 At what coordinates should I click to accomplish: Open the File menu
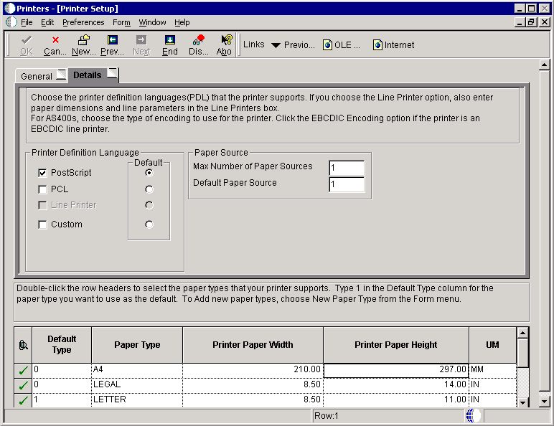[x=27, y=22]
